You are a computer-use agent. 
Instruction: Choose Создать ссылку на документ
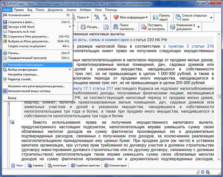pyautogui.click(x=38, y=46)
